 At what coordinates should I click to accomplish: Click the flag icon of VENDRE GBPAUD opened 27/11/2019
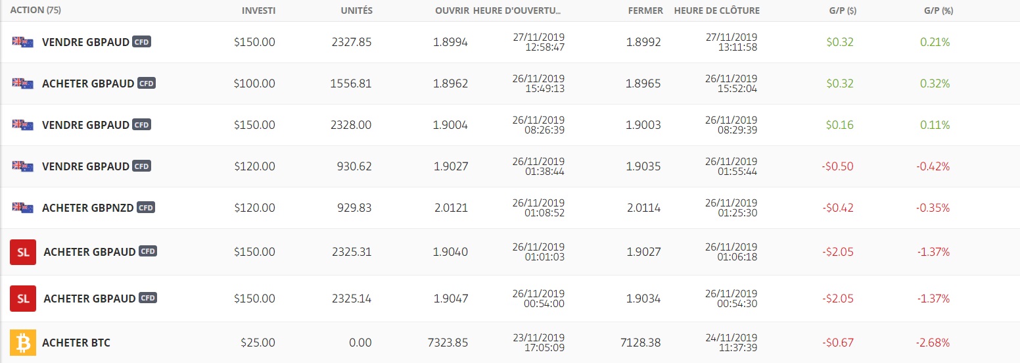tap(23, 42)
